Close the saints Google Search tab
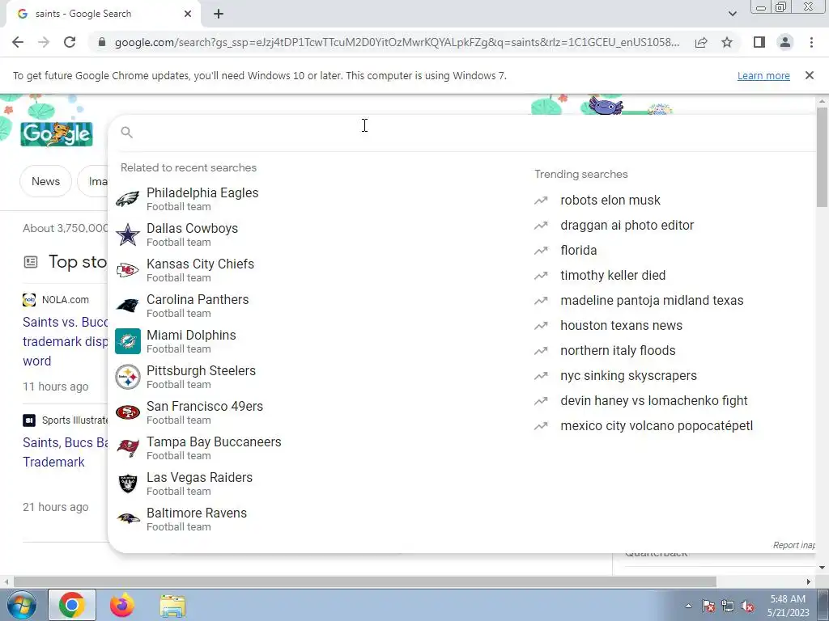 [188, 15]
